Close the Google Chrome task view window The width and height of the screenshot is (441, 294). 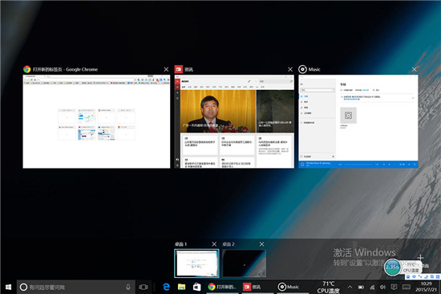click(x=166, y=69)
